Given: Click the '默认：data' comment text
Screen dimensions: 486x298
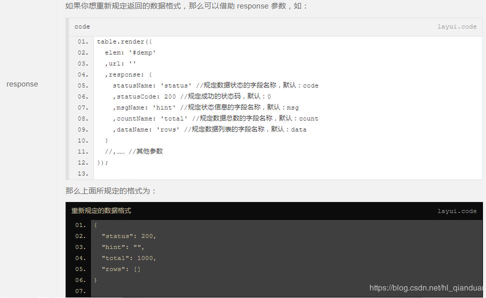Looking at the screenshot, I should point(289,129).
